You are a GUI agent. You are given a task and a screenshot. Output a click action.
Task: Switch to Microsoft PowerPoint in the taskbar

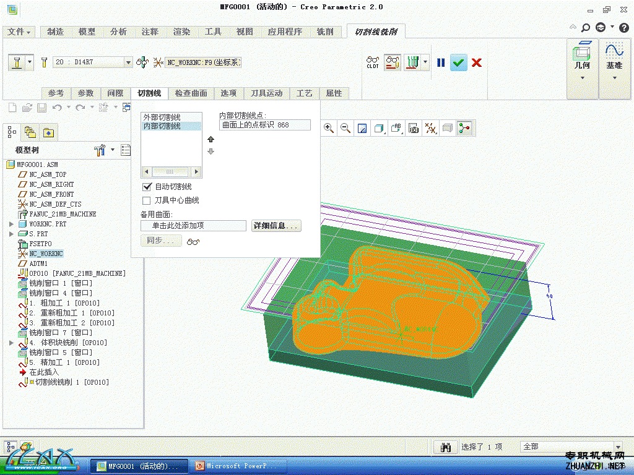239,466
